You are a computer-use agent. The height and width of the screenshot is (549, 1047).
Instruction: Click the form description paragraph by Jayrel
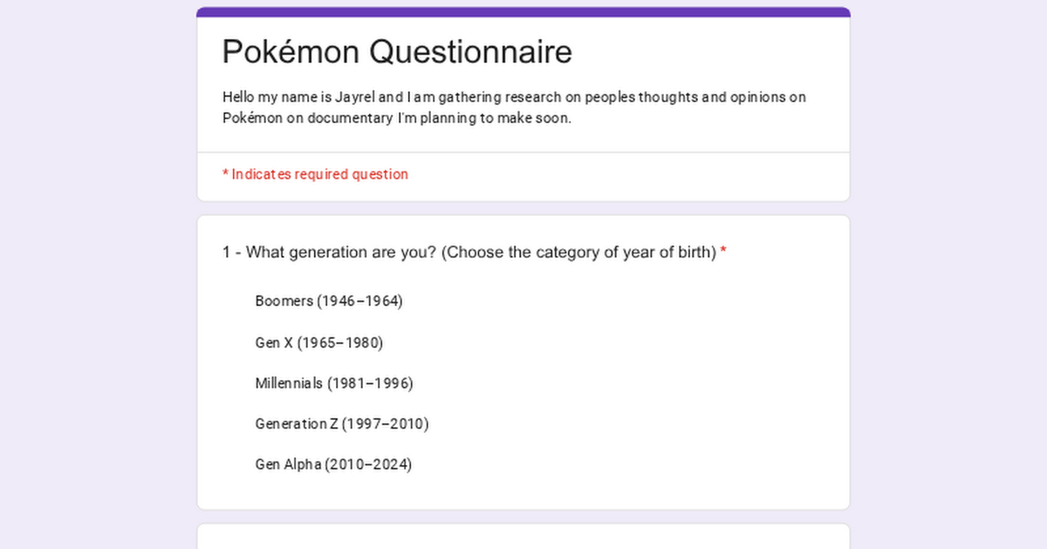point(514,107)
